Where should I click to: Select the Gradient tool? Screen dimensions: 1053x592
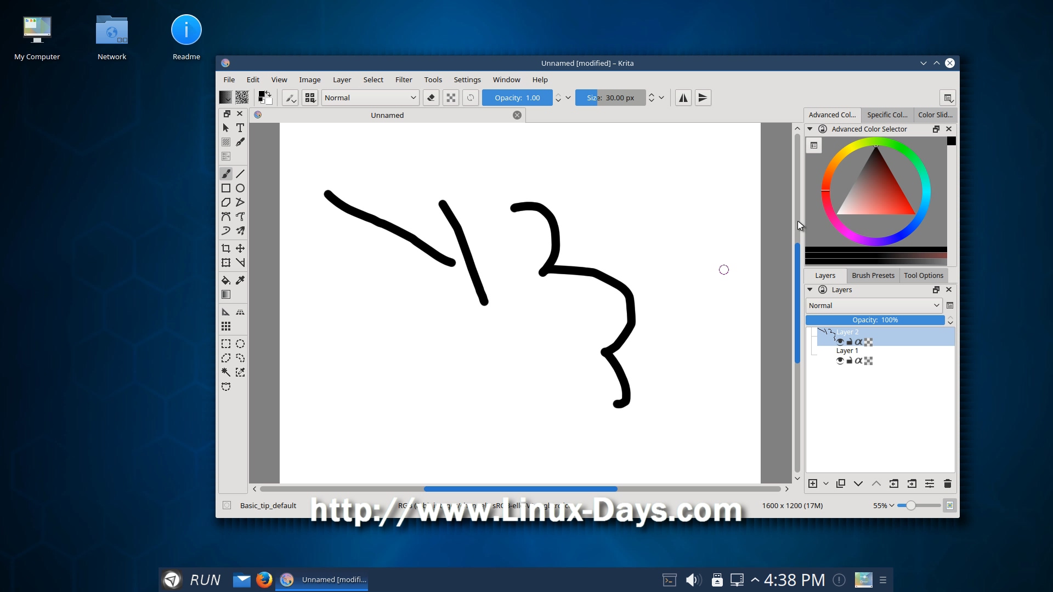pos(226,294)
